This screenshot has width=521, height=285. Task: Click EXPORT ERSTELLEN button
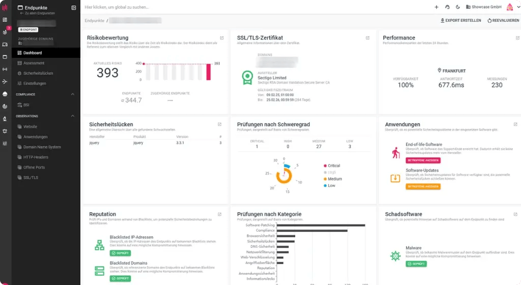[x=460, y=20]
